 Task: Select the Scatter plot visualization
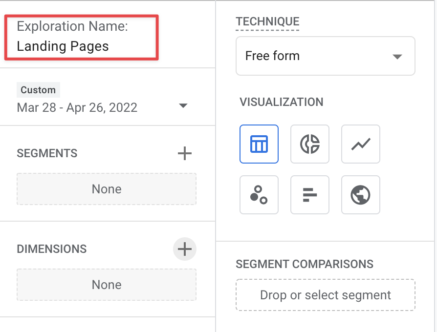[x=259, y=195]
